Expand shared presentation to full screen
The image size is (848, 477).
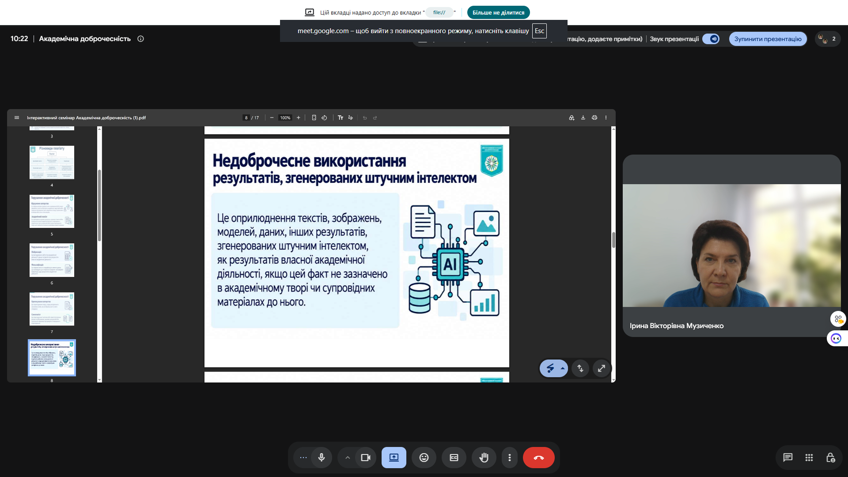point(602,368)
